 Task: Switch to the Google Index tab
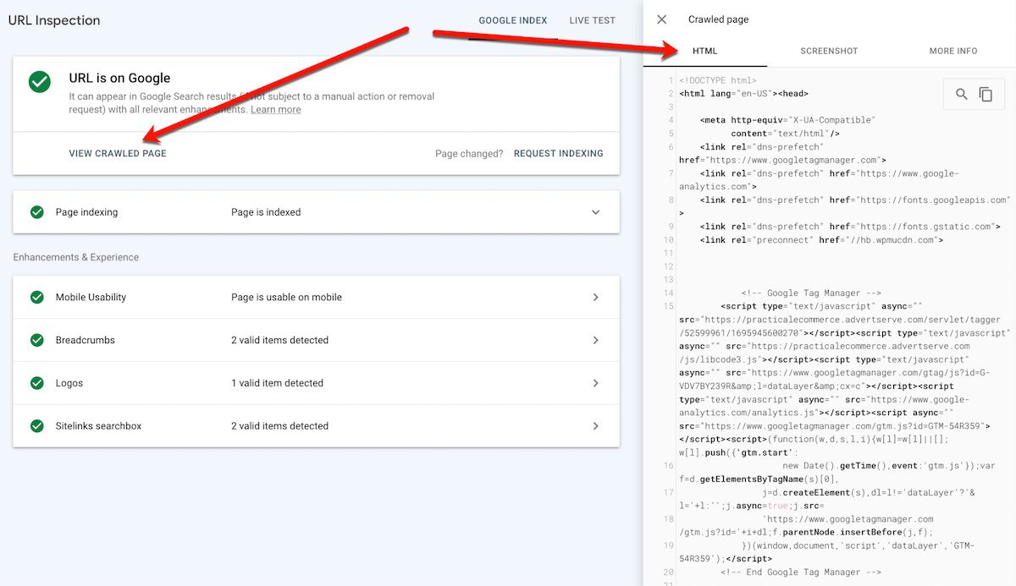tap(513, 20)
